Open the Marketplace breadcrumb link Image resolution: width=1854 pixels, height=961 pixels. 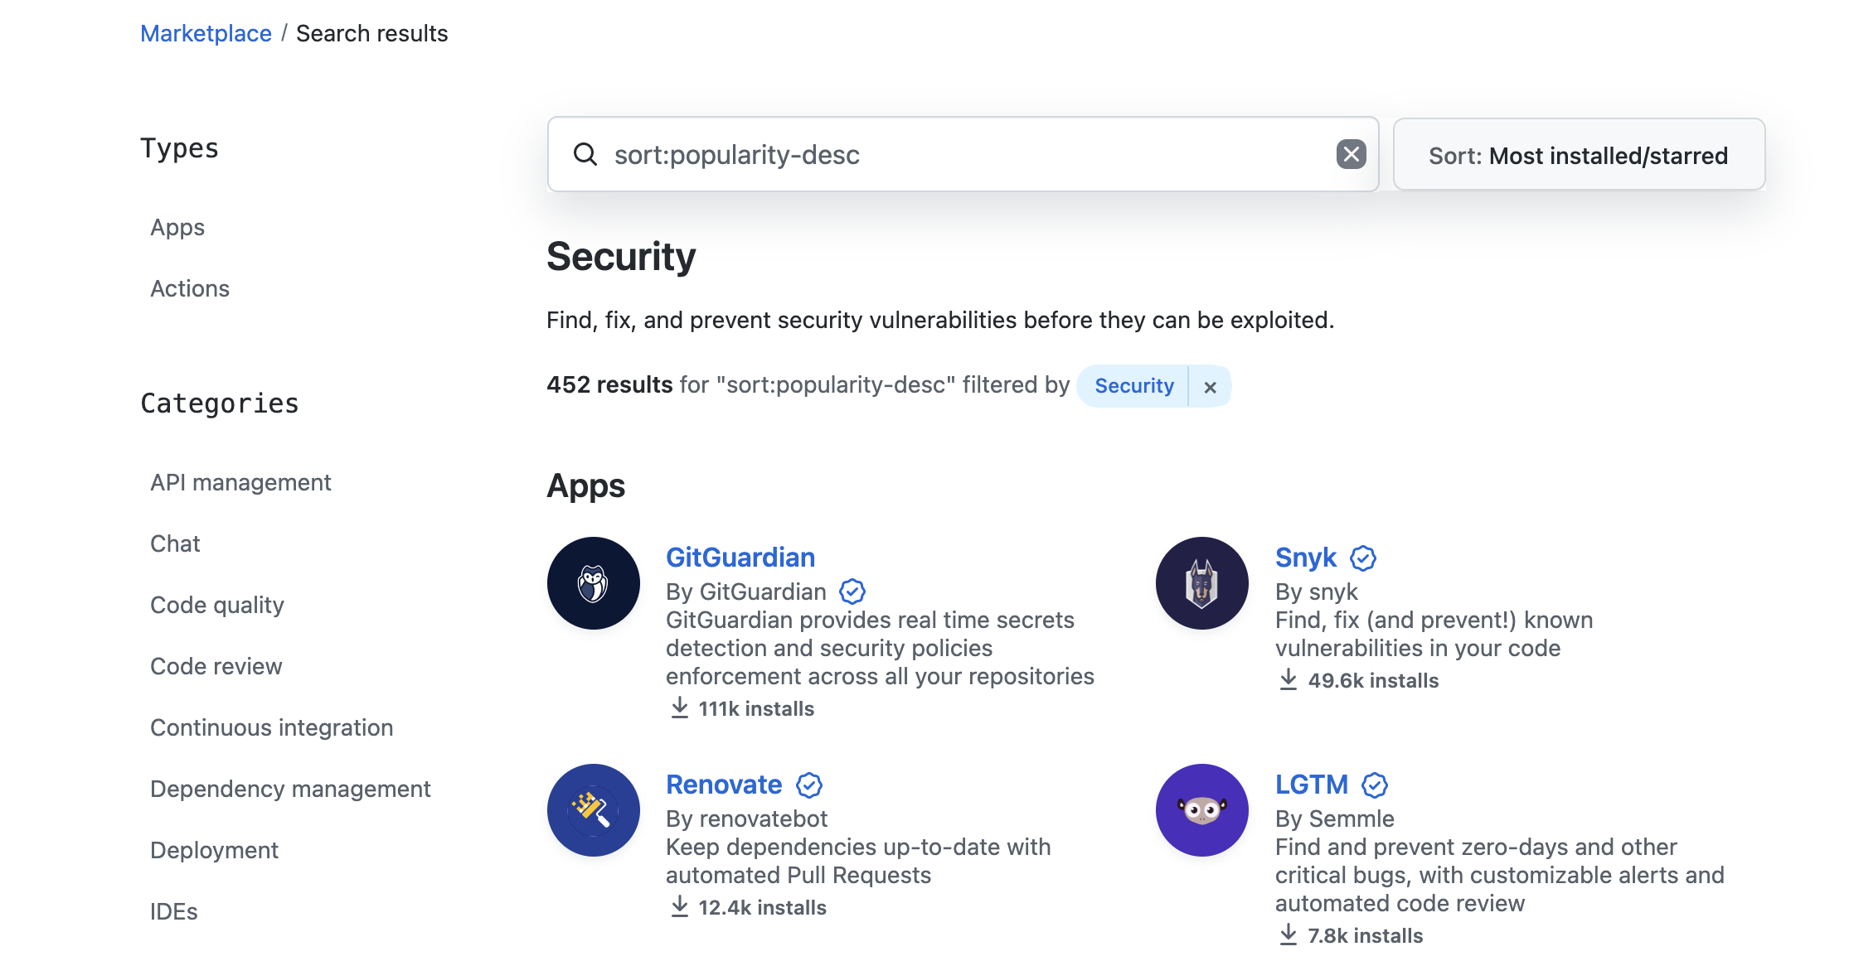(206, 33)
